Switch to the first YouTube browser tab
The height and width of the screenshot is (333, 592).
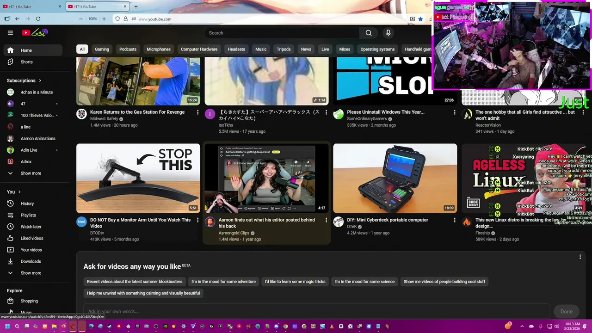pos(31,6)
